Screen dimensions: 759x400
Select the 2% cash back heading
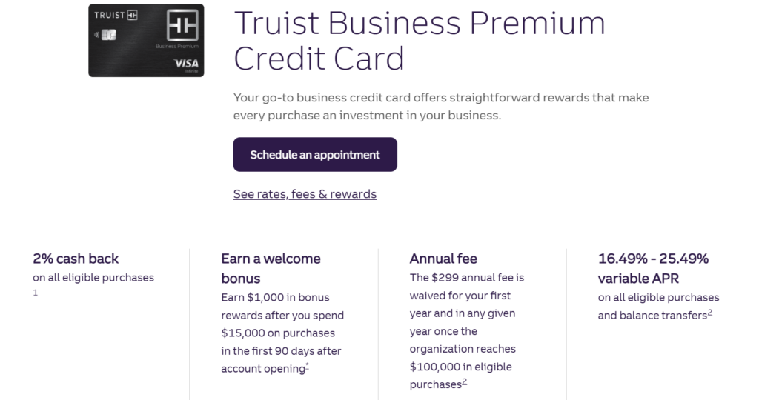(76, 259)
